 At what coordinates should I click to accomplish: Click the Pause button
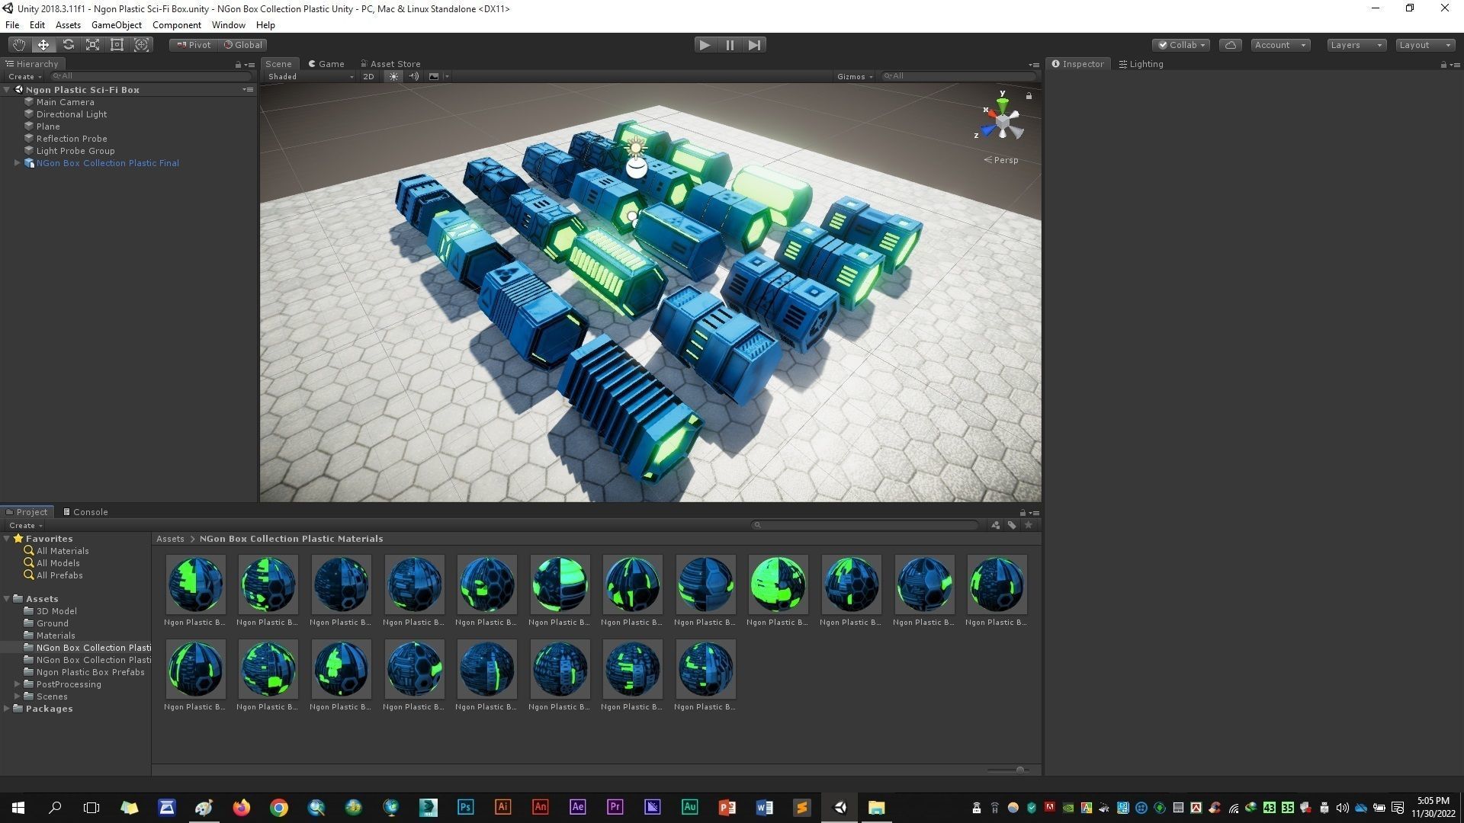730,45
